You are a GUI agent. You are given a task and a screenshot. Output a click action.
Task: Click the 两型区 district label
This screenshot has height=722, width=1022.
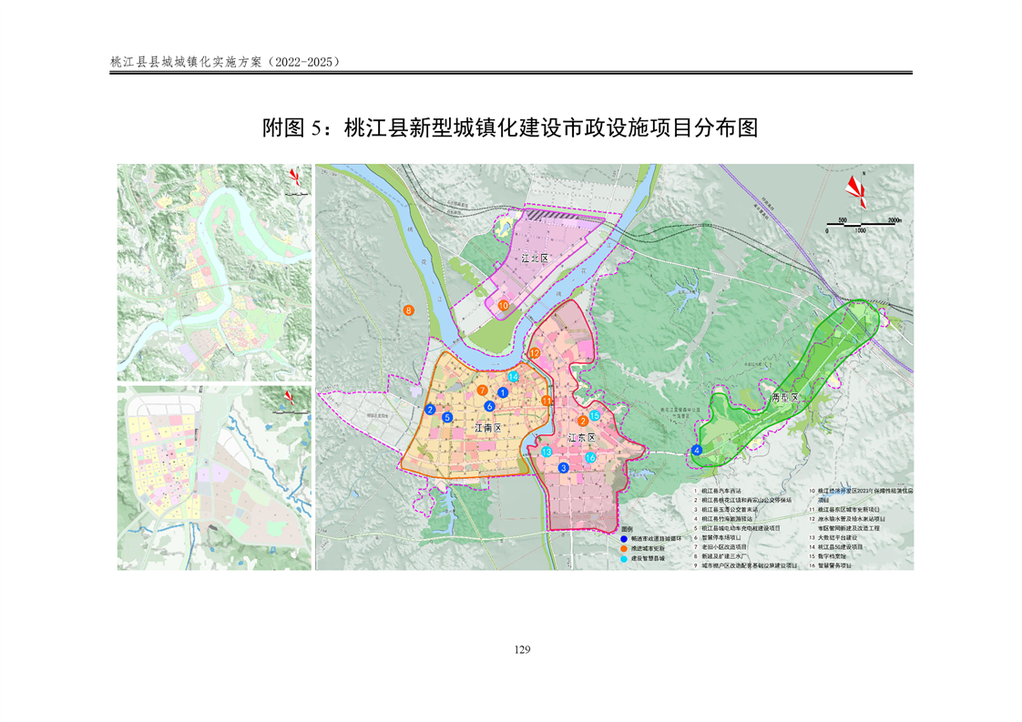pos(784,398)
